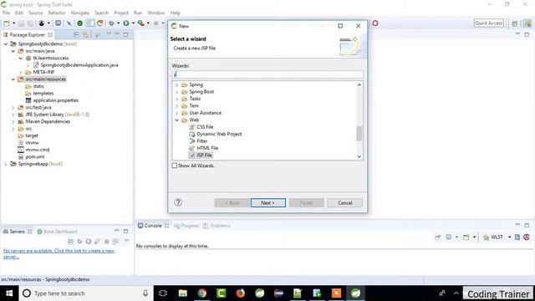Screen dimensions: 535x301
Task: Open Package Explorer view menu triangle
Action: [109, 34]
